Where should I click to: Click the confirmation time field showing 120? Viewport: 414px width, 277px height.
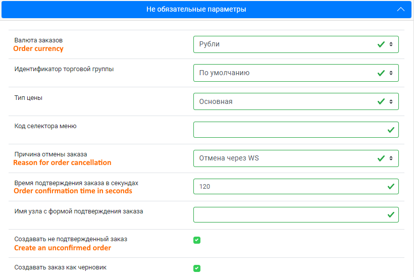[x=296, y=187]
